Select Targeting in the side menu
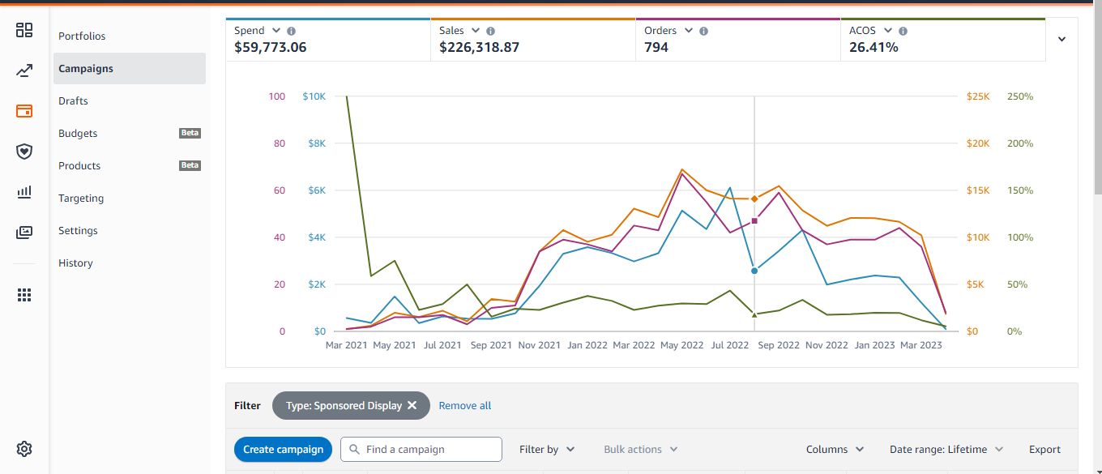1102x474 pixels. coord(81,199)
